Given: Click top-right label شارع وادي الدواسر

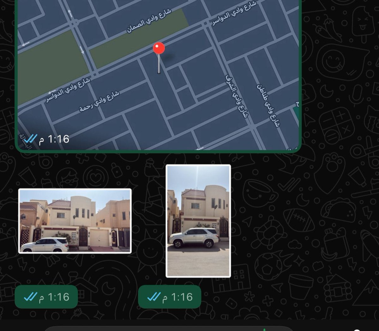Looking at the screenshot, I should pyautogui.click(x=234, y=13).
